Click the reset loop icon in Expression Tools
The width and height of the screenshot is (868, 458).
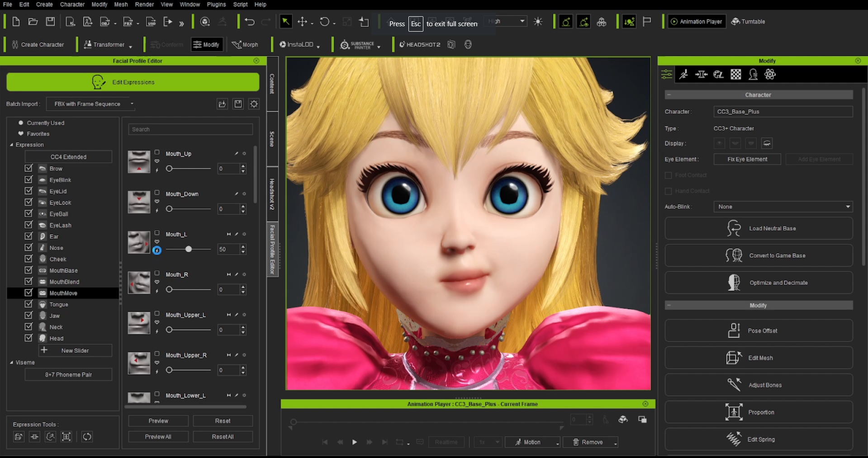(x=87, y=437)
